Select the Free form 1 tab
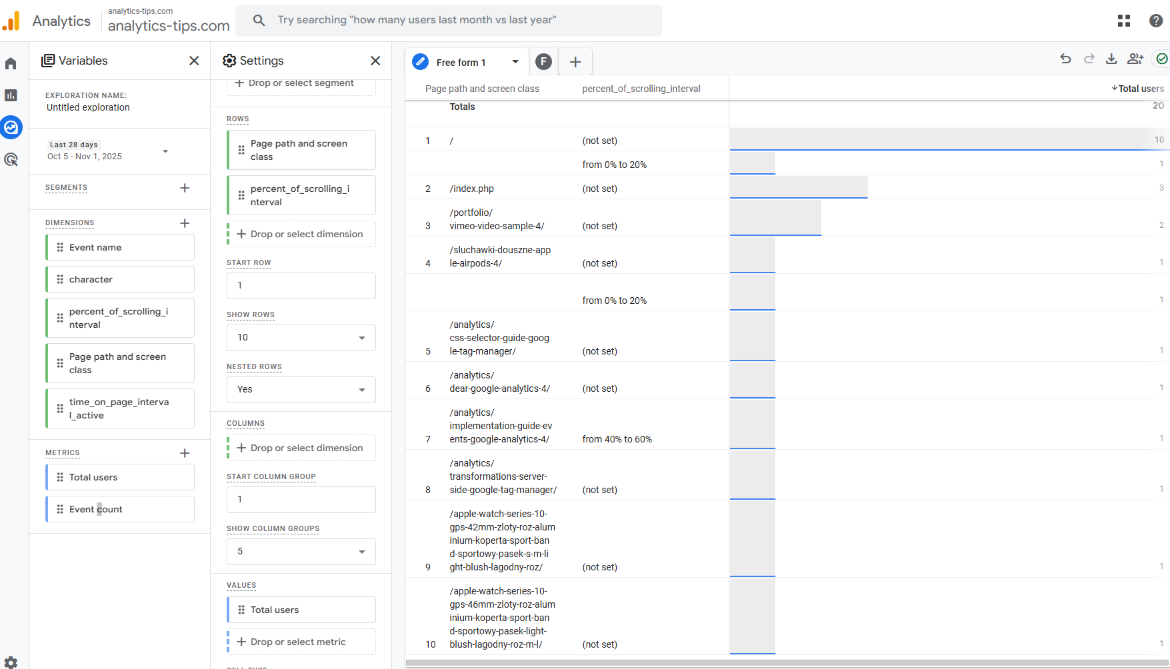1170x669 pixels. [x=461, y=63]
